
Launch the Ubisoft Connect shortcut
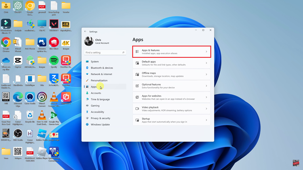[42, 100]
